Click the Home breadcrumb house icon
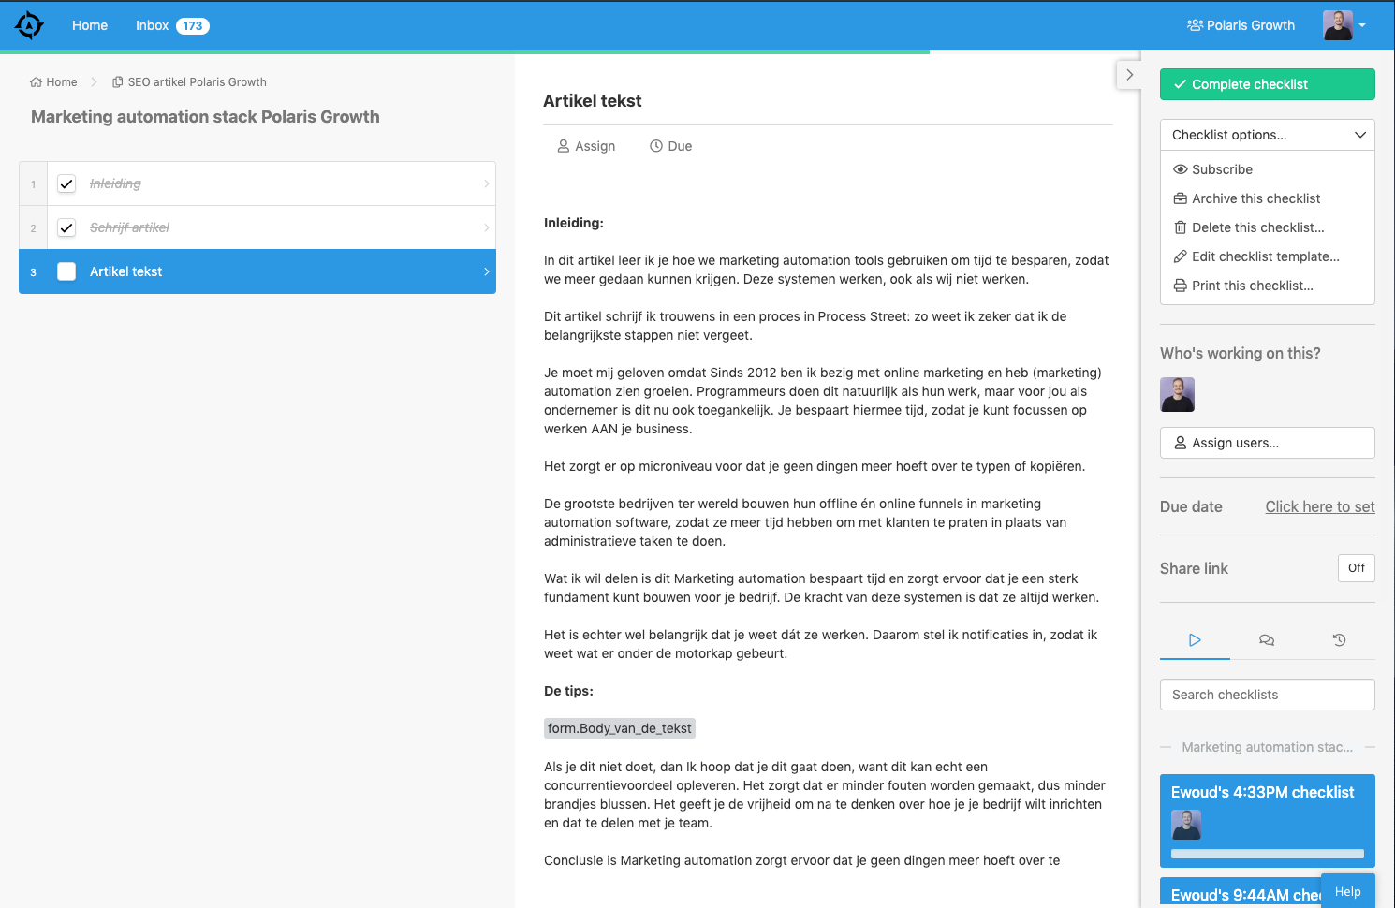Image resolution: width=1395 pixels, height=908 pixels. pos(36,82)
